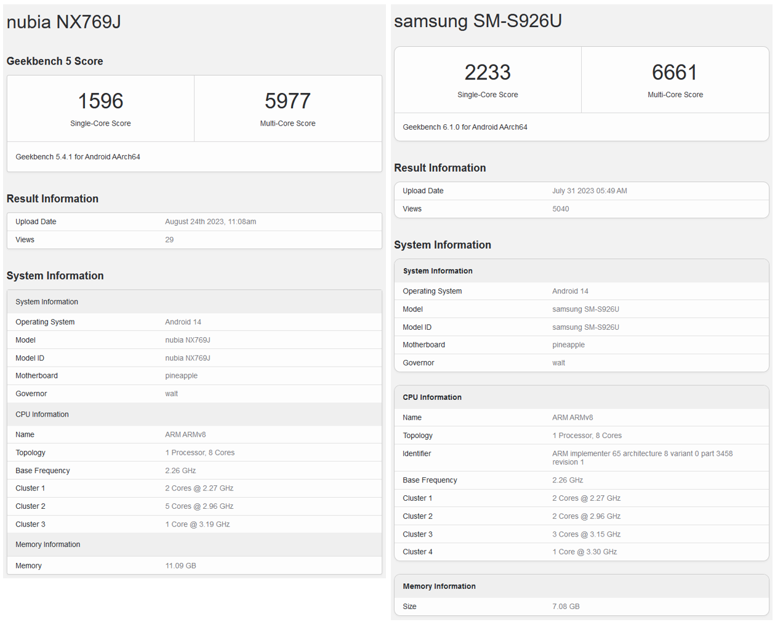Select the 2233 single-core score
Viewport: 775px width, 622px height.
488,73
